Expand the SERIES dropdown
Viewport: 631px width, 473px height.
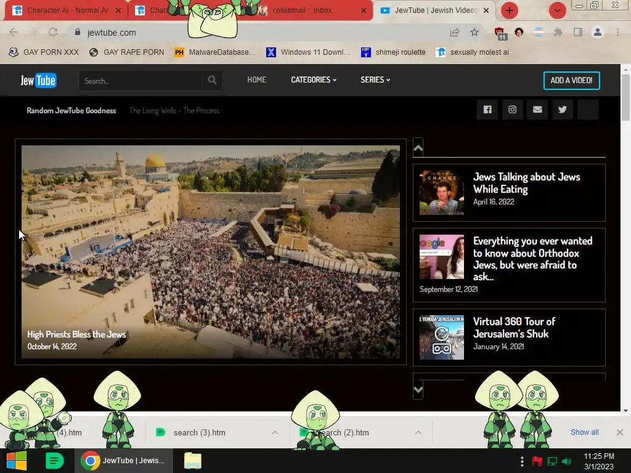point(375,79)
